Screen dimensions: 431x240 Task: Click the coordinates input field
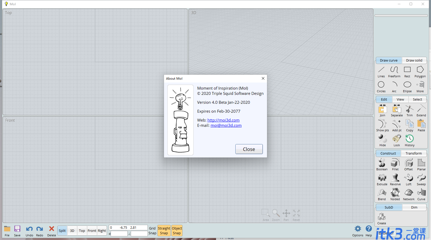click(128, 227)
